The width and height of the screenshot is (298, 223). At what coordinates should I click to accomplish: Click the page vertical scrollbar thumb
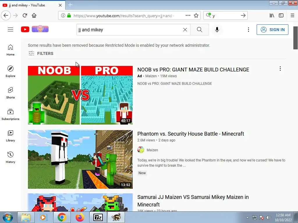tap(295, 38)
